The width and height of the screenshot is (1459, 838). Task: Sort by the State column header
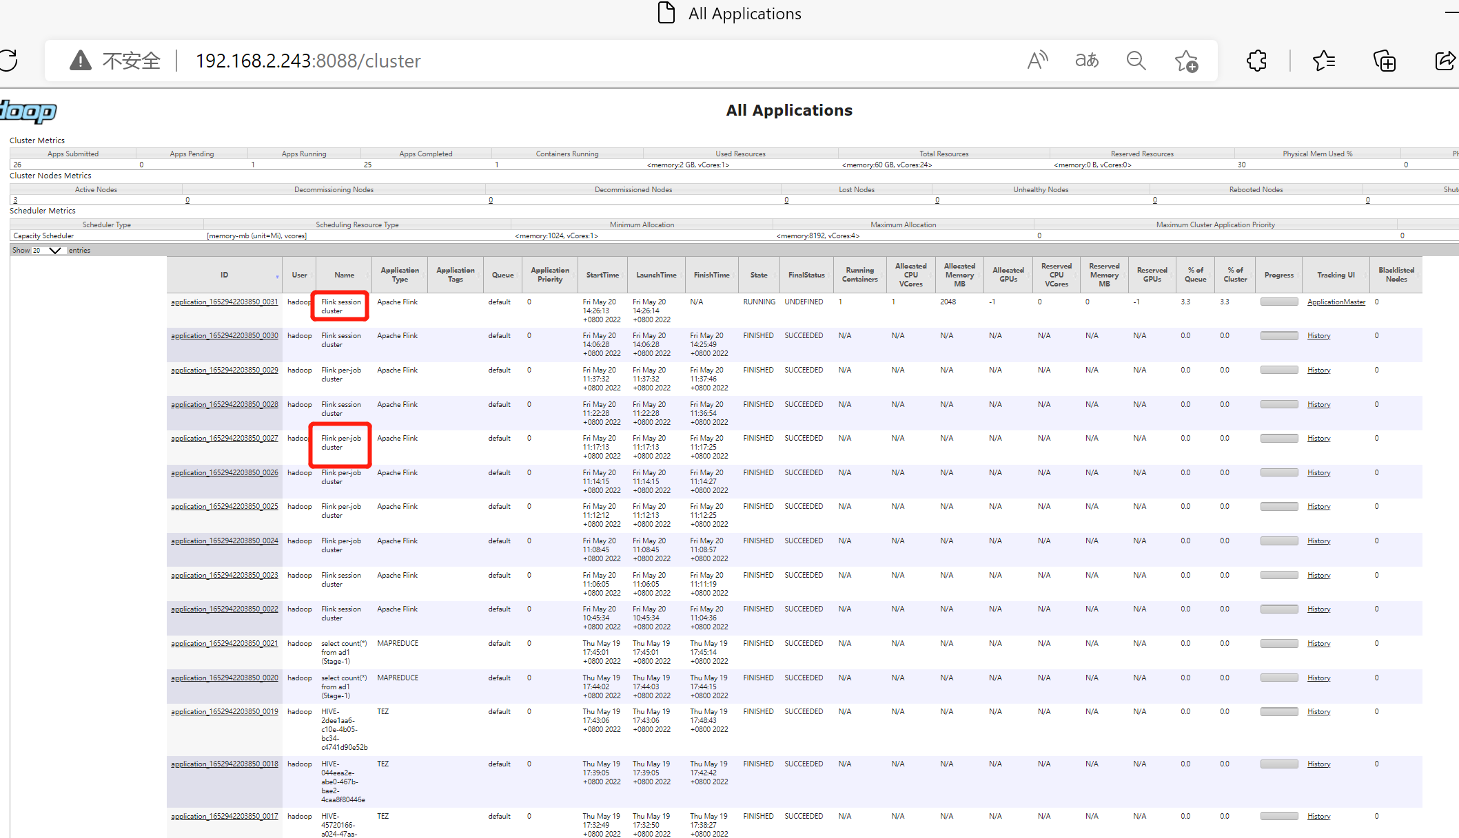[759, 275]
